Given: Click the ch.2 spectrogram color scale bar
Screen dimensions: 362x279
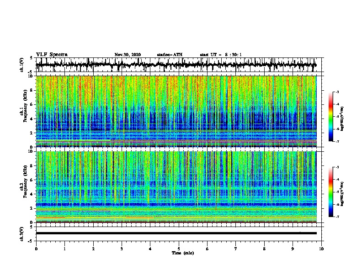Looking at the screenshot, I should [x=330, y=192].
